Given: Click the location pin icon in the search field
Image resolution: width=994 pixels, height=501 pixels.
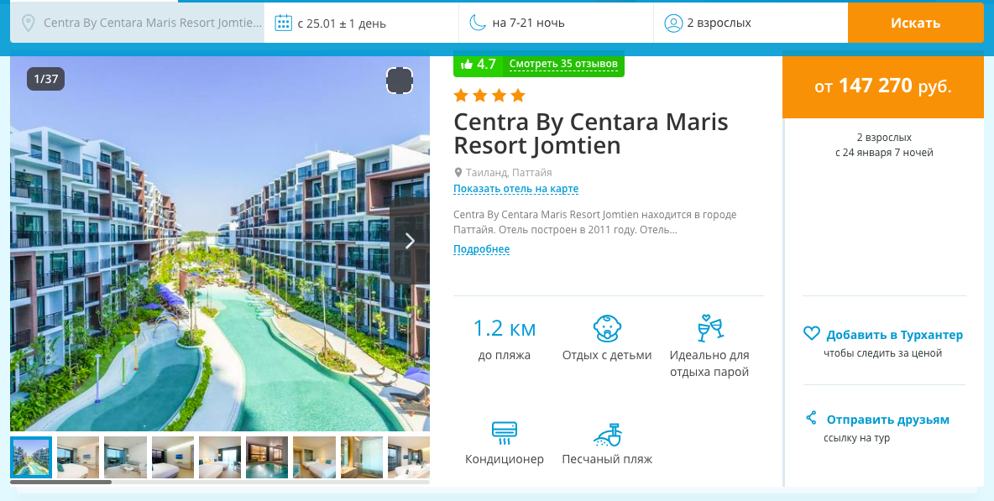Looking at the screenshot, I should click(27, 23).
